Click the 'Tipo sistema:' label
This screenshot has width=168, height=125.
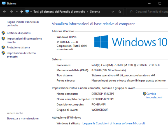(x=65, y=76)
